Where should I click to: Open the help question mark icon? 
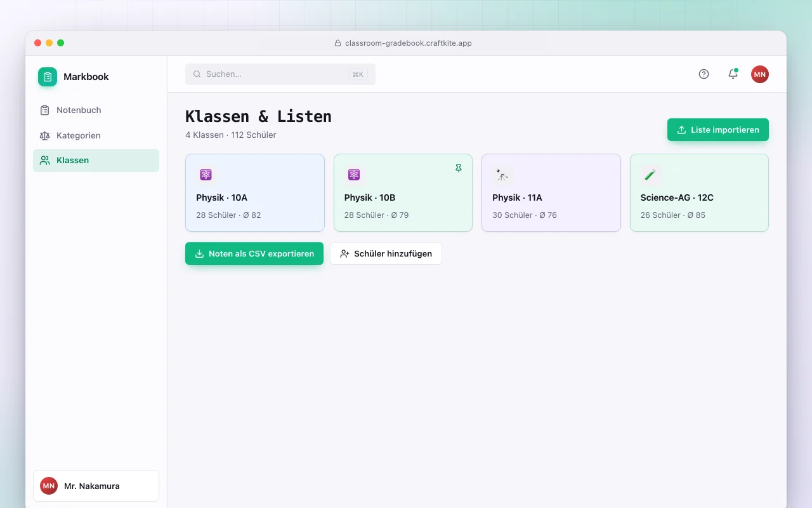coord(704,74)
